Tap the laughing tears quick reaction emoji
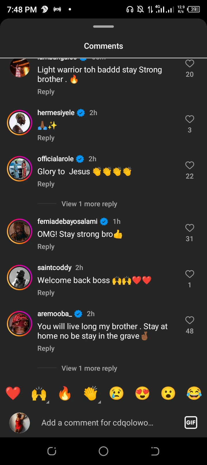Screen dimensions: 207x465 pyautogui.click(x=194, y=393)
